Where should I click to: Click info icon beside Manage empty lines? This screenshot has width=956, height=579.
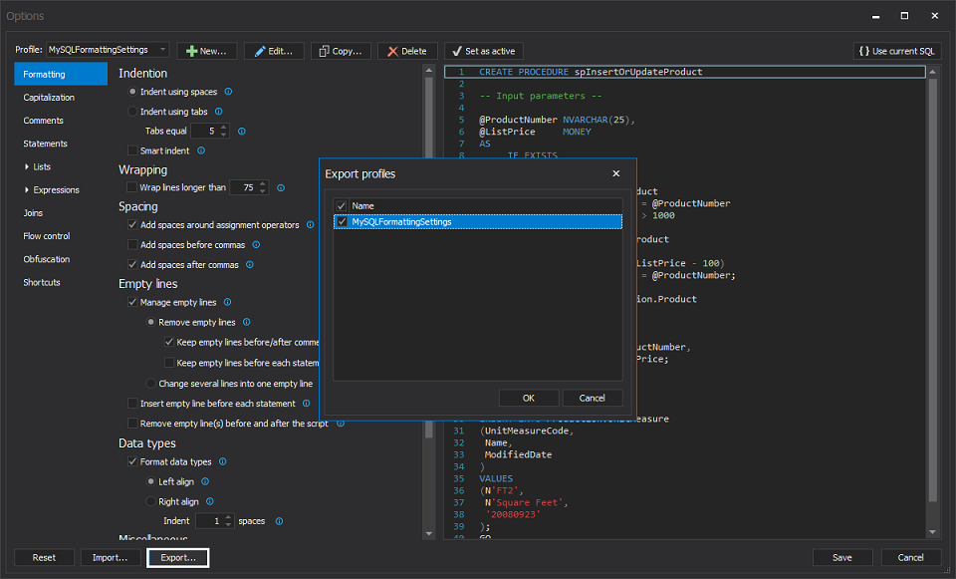[x=227, y=303]
